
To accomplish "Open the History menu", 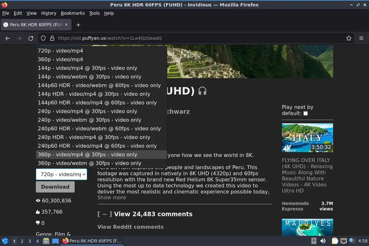I will coord(49,13).
